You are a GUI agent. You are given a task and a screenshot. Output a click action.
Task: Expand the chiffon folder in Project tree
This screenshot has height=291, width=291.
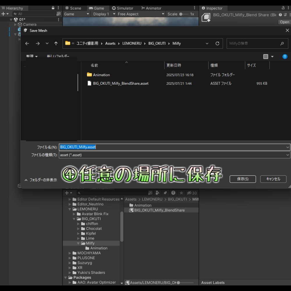(x=78, y=224)
